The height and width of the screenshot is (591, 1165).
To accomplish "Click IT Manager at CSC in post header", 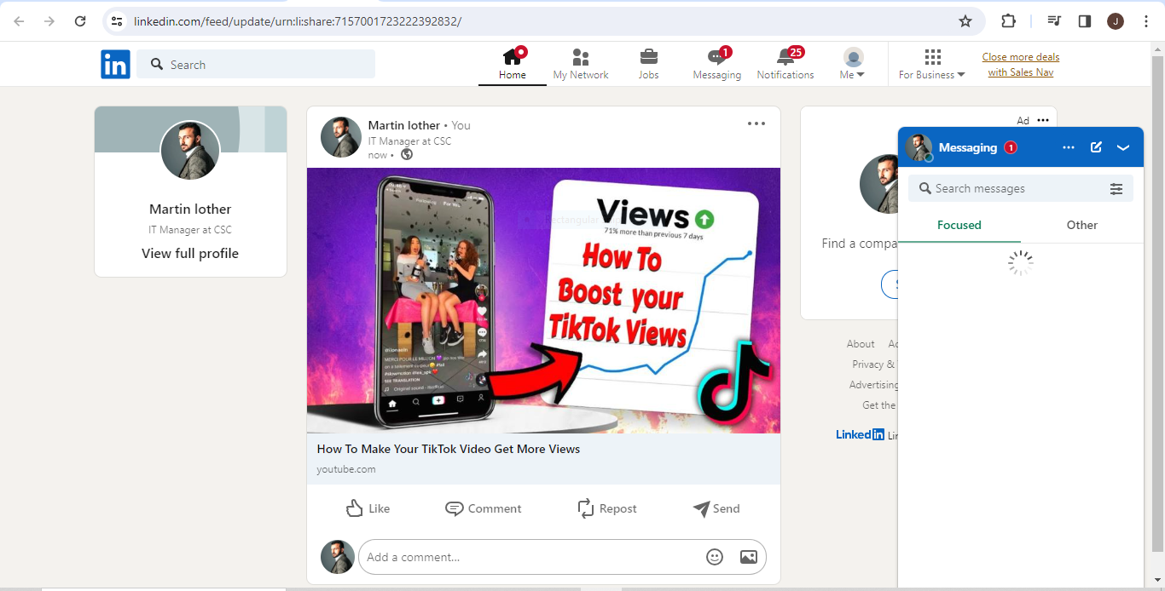I will (x=409, y=141).
